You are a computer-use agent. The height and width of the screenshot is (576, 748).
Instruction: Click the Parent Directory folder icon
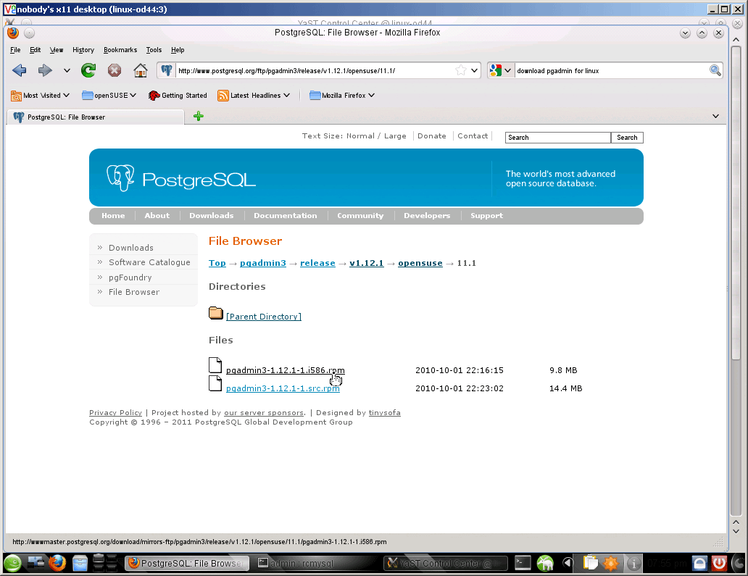(x=215, y=313)
